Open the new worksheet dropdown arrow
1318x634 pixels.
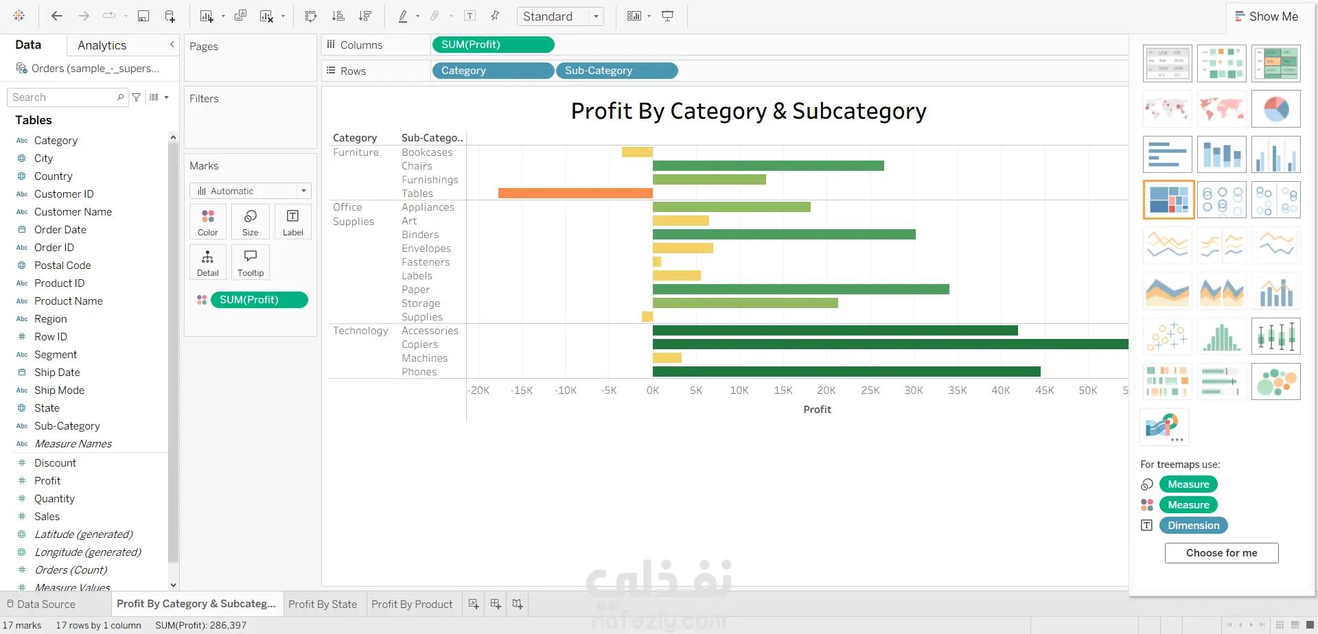(x=223, y=16)
